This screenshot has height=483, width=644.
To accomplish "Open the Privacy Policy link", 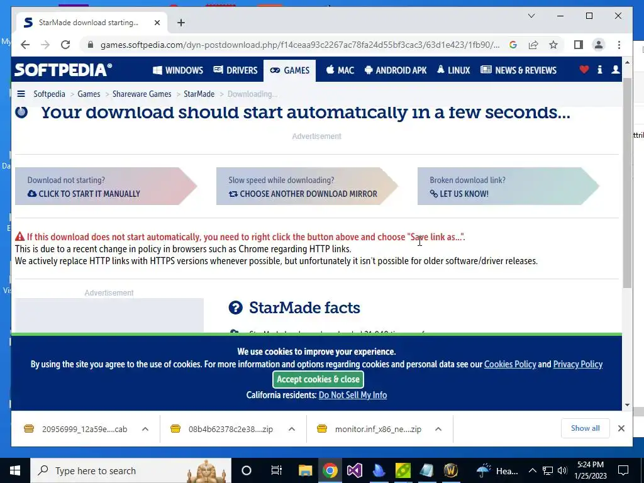I will tap(578, 364).
